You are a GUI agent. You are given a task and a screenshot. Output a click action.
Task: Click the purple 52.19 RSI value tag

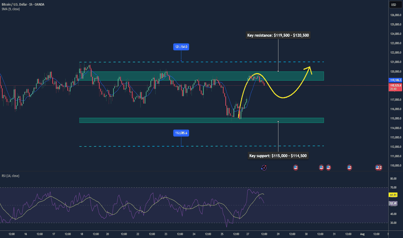[393, 203]
